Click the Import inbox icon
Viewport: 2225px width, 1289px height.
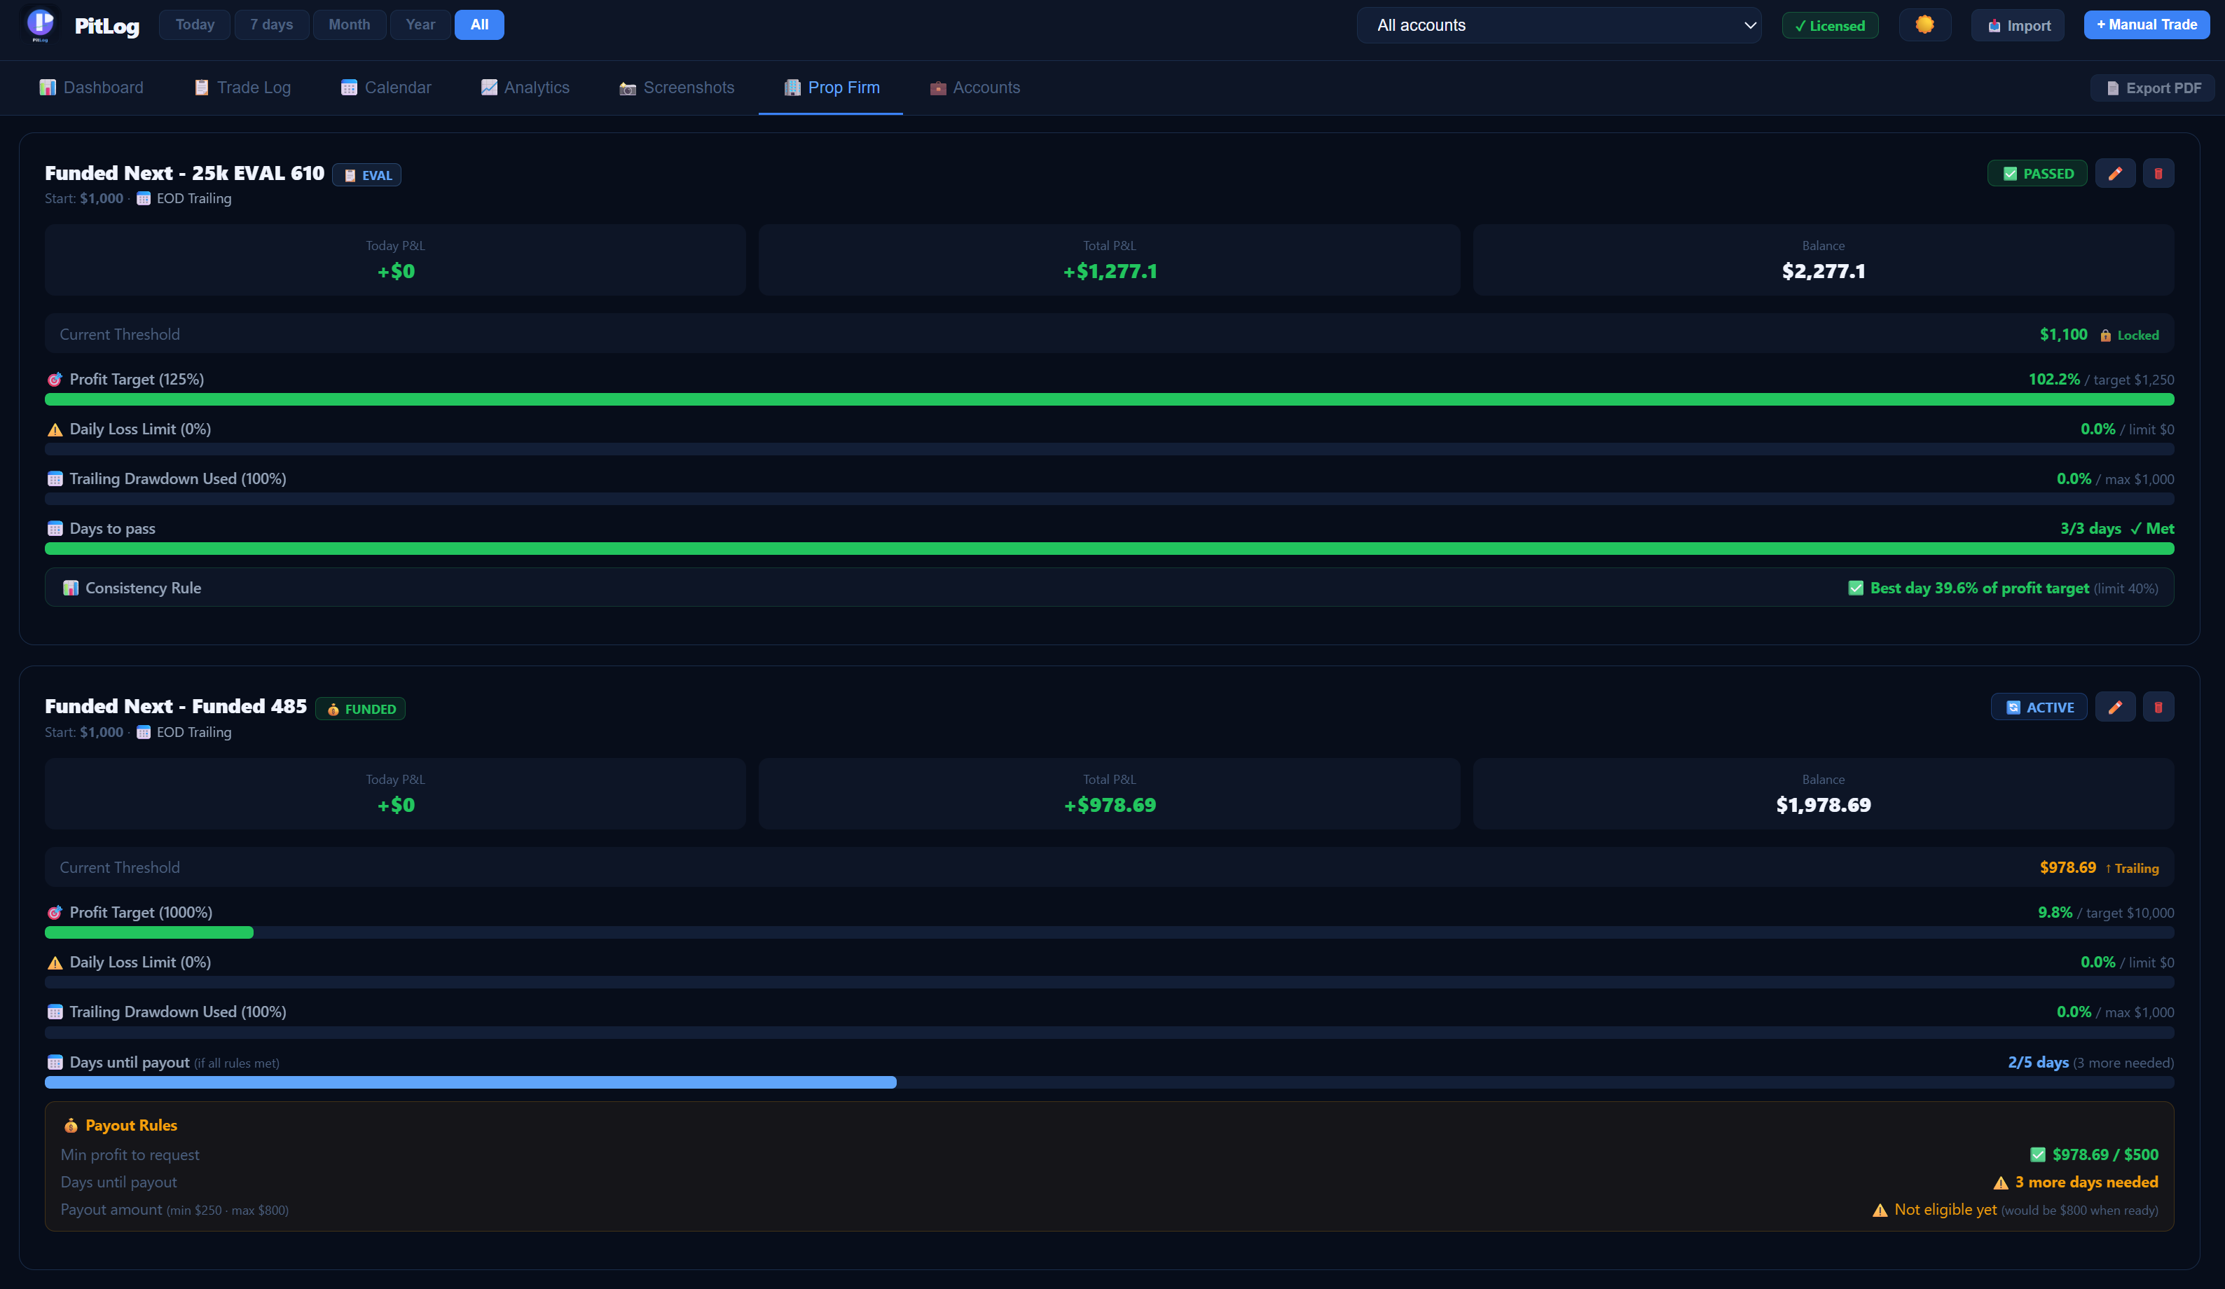coord(1994,26)
